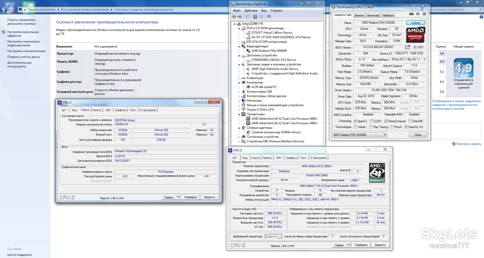Click the Повторить оценку link
Viewport: 484px width, 258px height.
click(468, 144)
